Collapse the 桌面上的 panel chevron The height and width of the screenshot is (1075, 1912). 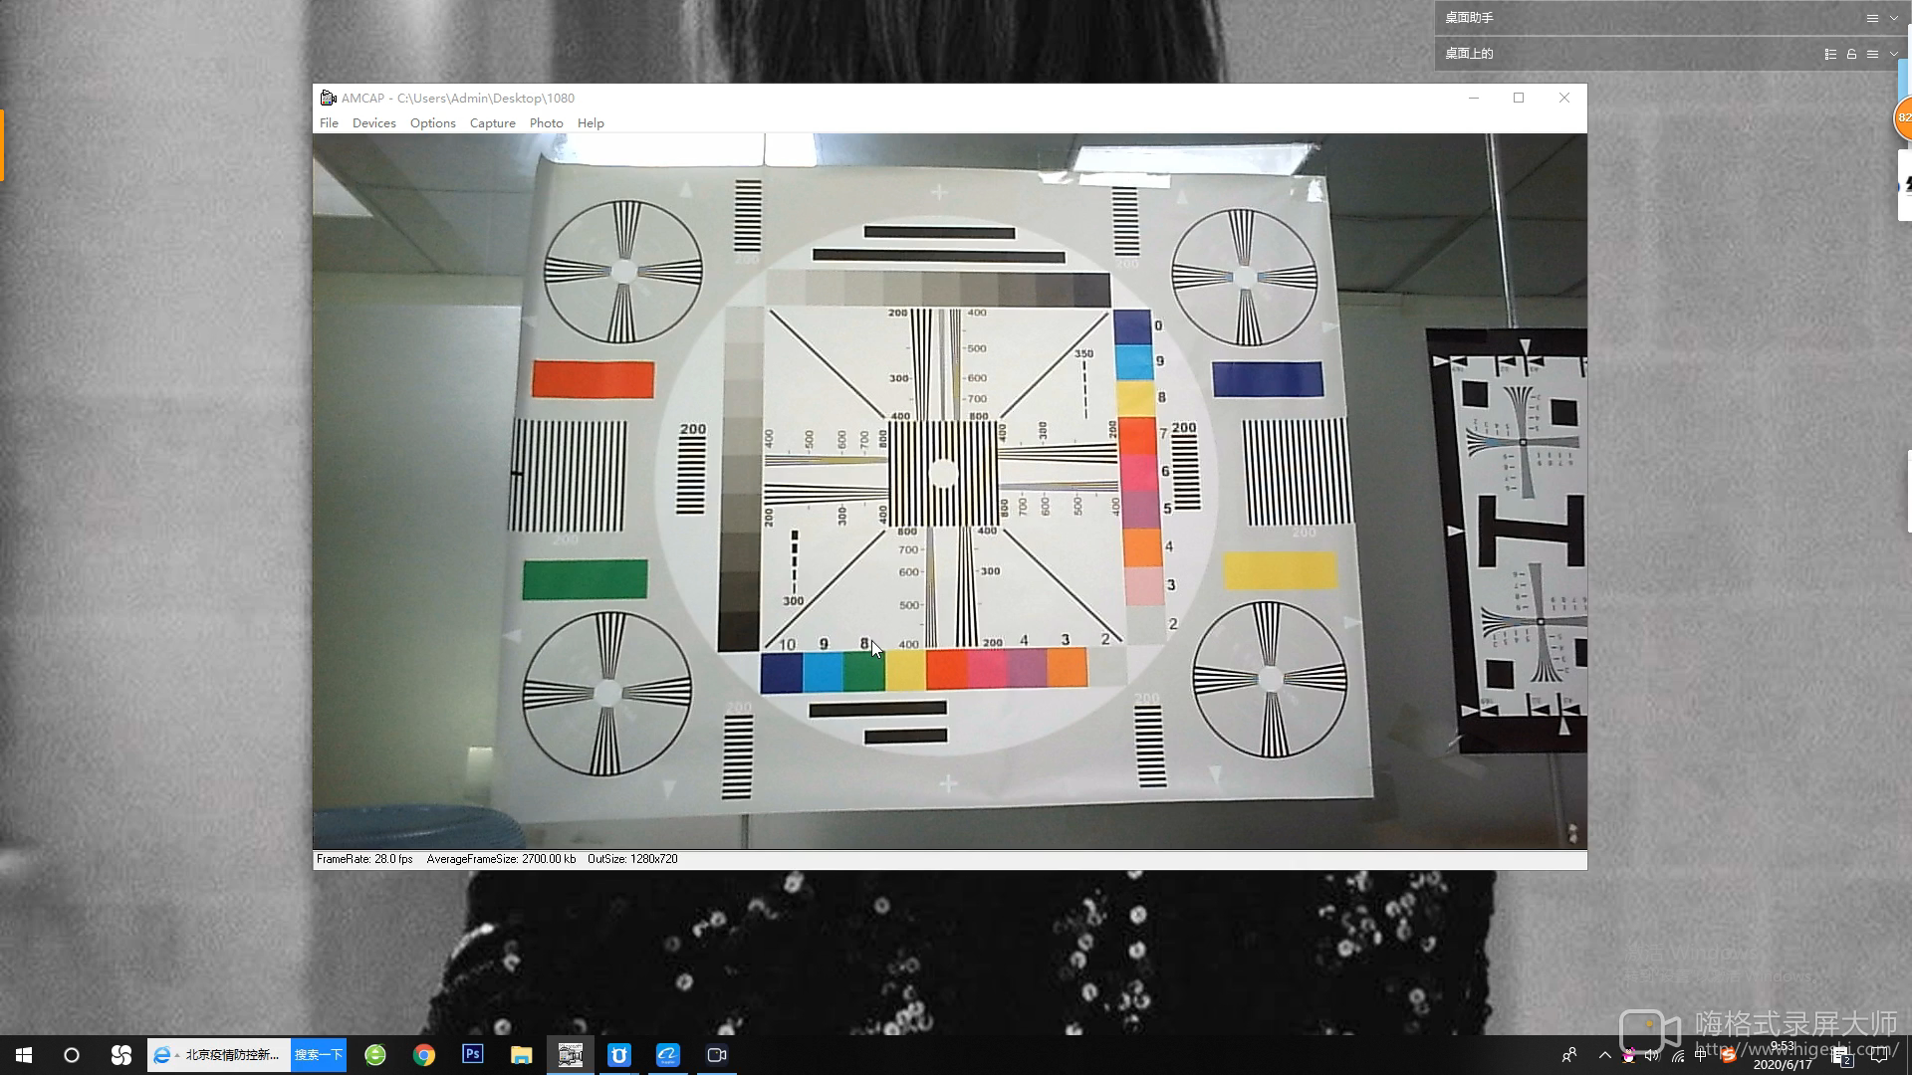1894,54
